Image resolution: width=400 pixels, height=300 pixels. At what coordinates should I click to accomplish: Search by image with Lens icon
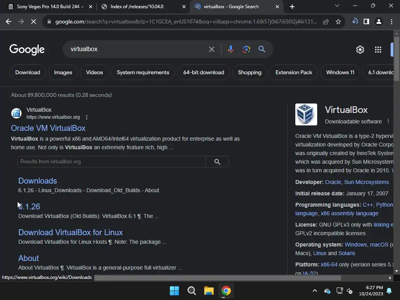(x=246, y=49)
